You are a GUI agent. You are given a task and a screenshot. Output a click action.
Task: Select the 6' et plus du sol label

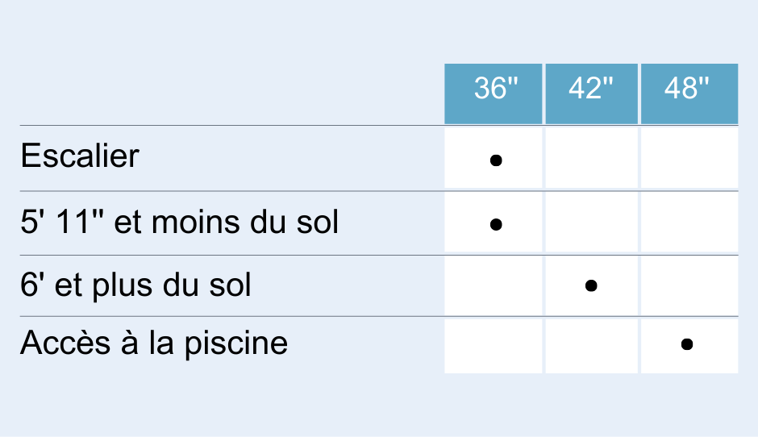135,285
